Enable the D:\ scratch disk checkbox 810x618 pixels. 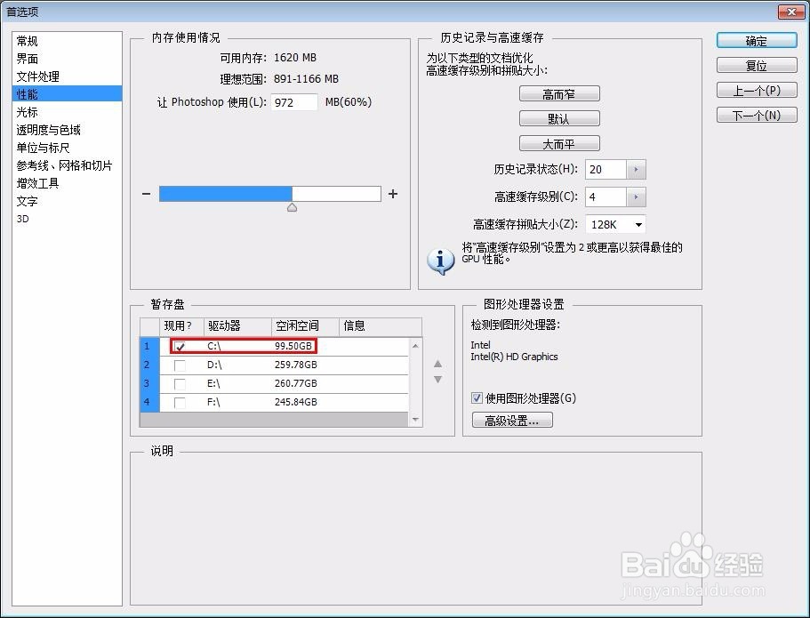(x=180, y=365)
